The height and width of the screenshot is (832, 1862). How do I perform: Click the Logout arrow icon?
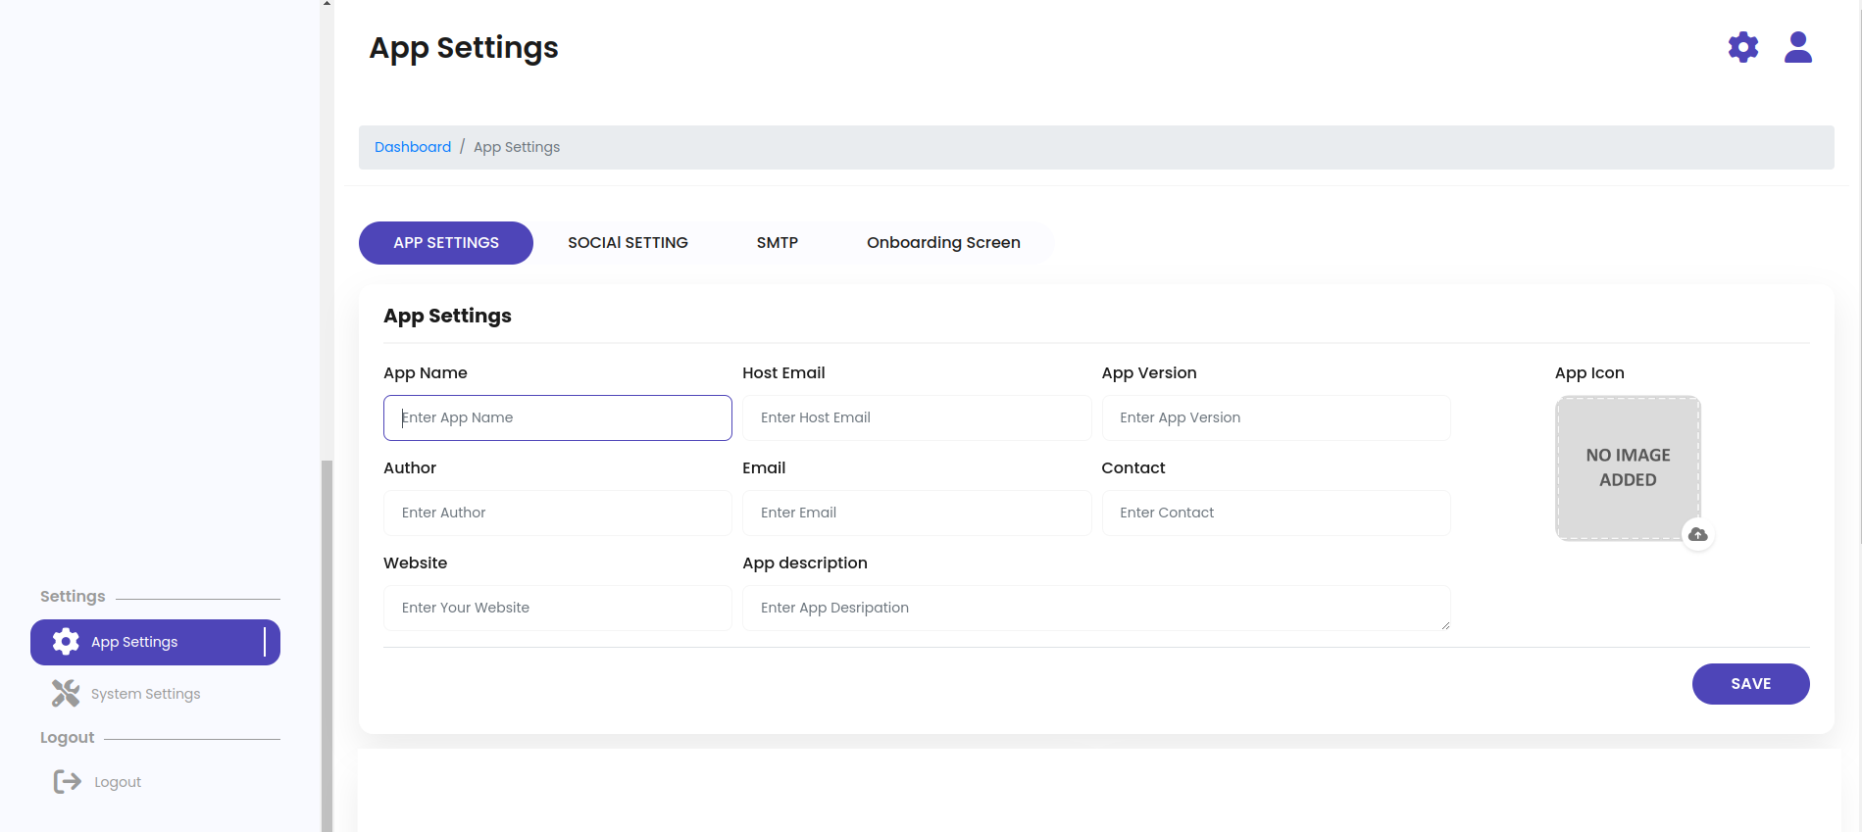(x=68, y=782)
